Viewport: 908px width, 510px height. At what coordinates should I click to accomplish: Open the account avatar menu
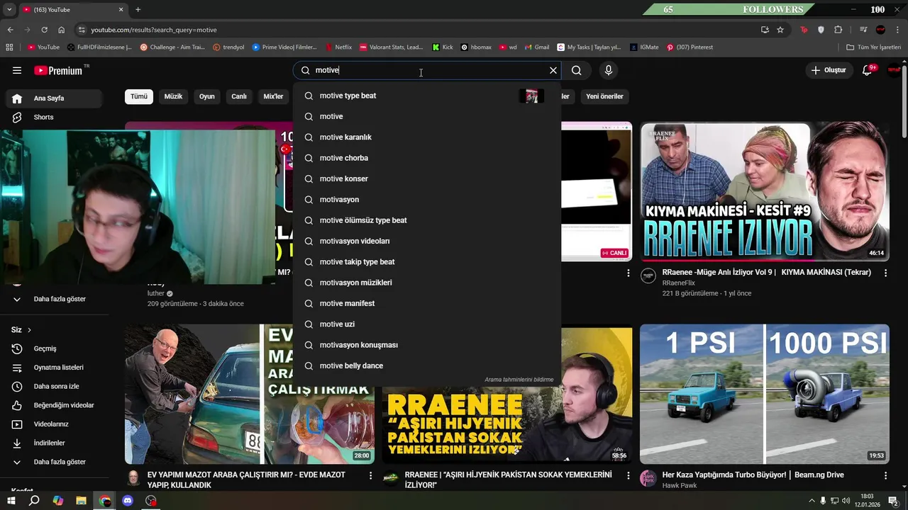click(894, 70)
